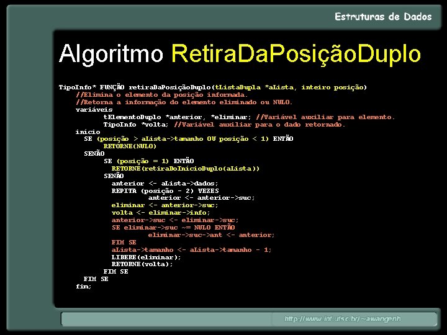Click the 'Estruturas de Dados' header text
This screenshot has width=447, height=335.
pyautogui.click(x=383, y=17)
